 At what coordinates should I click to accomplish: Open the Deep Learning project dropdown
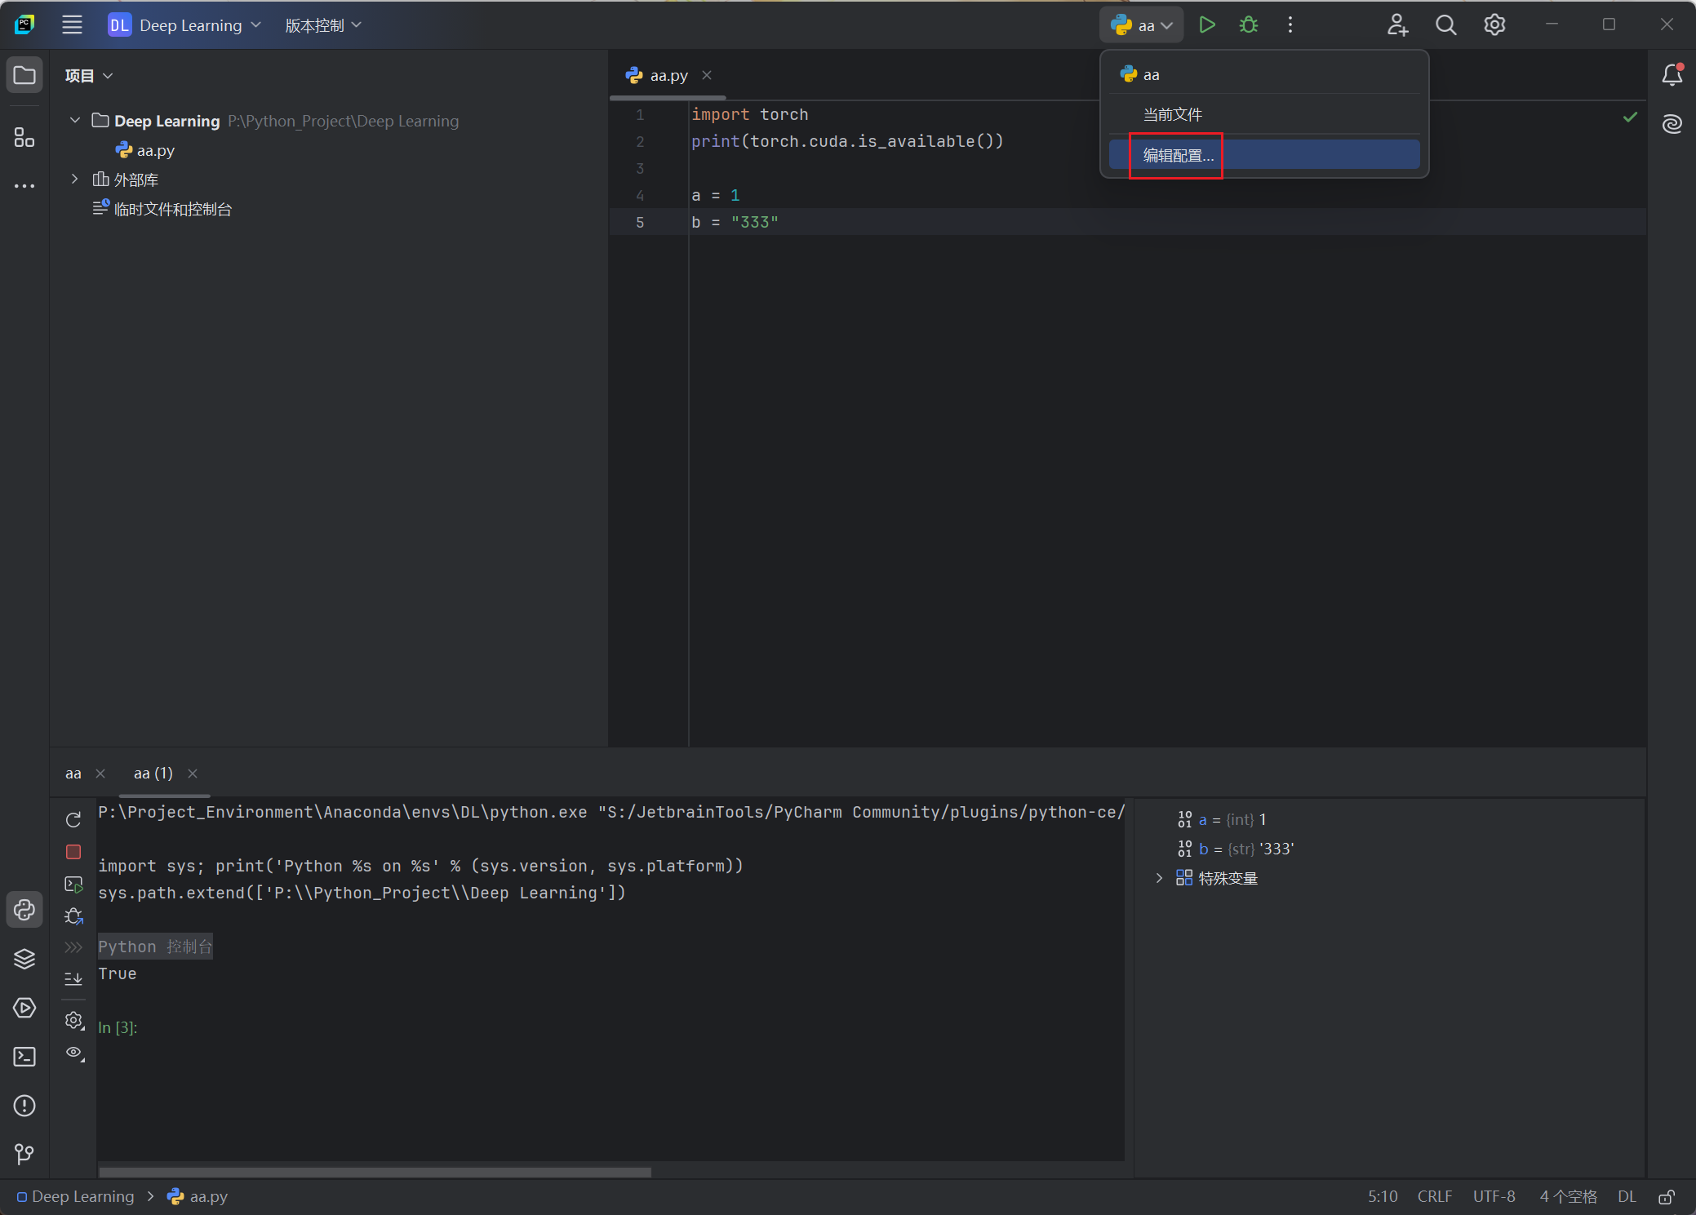pos(184,24)
